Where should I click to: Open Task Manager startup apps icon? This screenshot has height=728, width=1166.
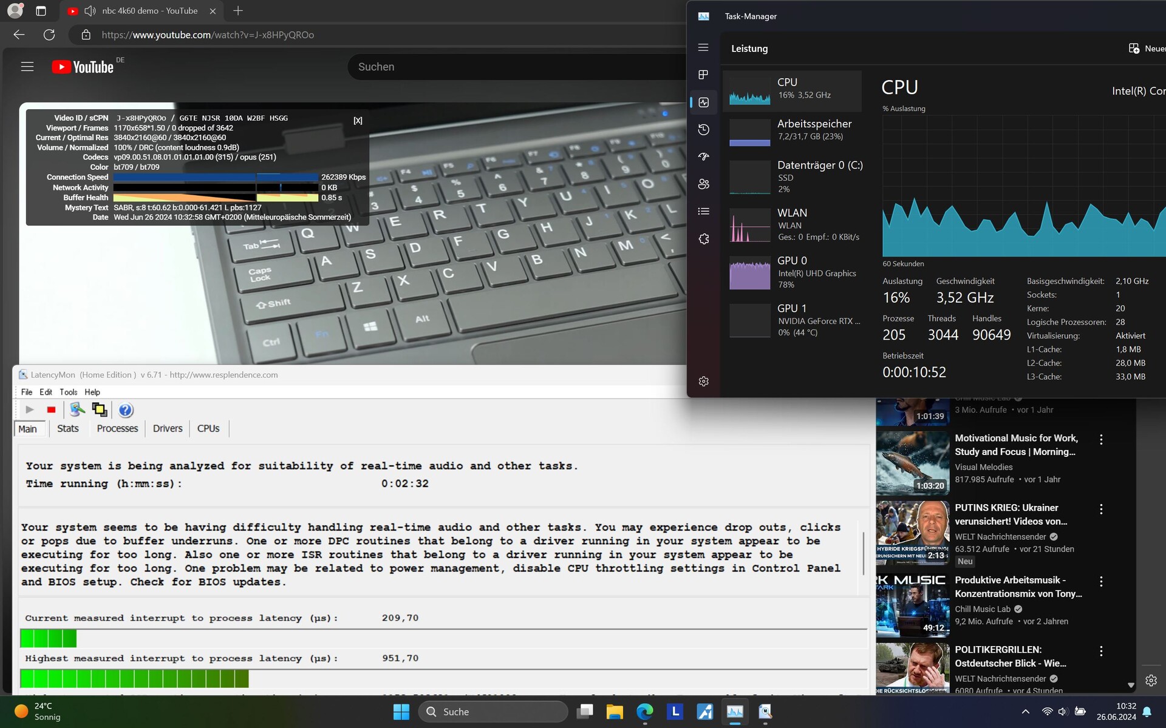coord(703,157)
